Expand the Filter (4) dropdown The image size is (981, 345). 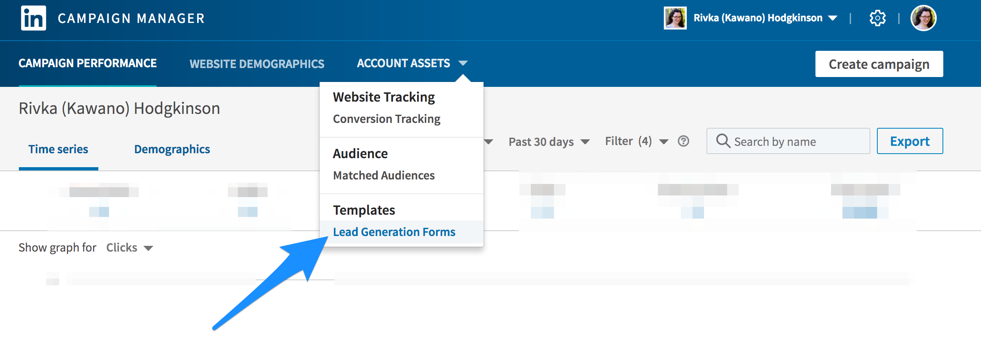636,141
